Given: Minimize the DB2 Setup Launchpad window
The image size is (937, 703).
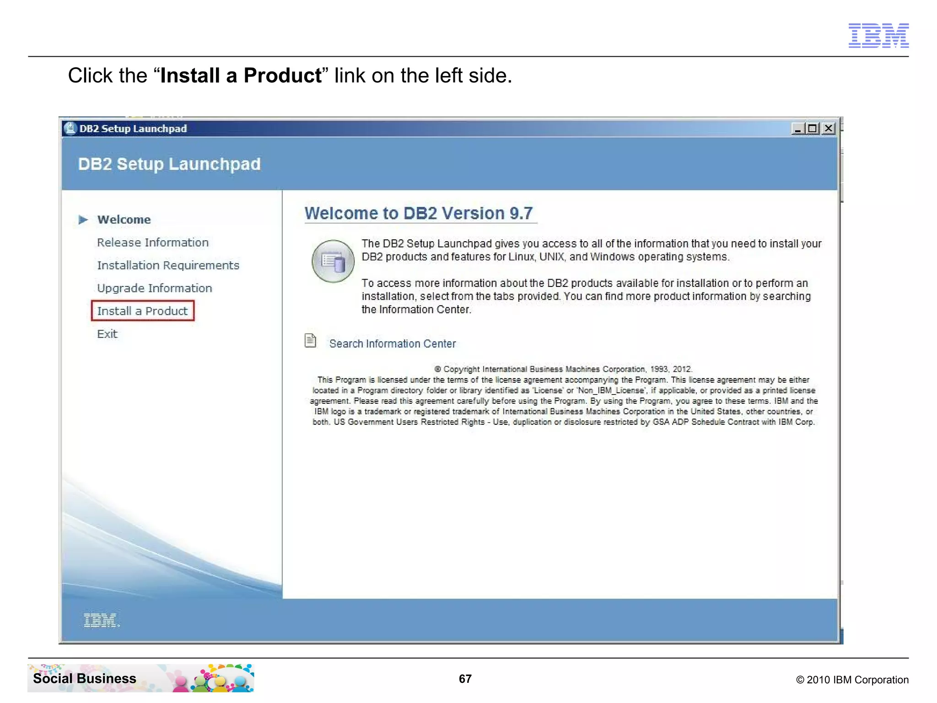Looking at the screenshot, I should pos(798,129).
